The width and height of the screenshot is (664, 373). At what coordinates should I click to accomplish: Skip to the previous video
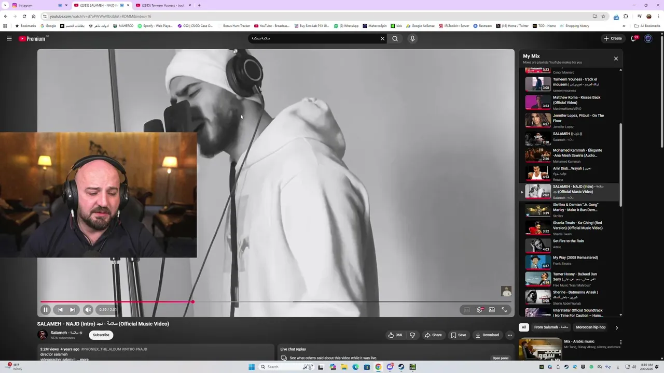point(60,310)
